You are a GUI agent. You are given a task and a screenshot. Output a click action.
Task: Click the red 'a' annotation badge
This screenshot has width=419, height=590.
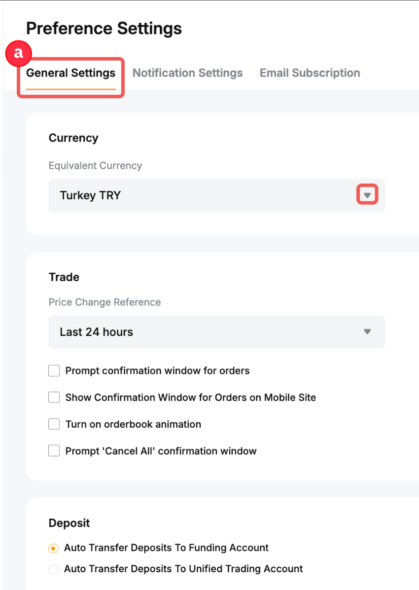[x=18, y=53]
